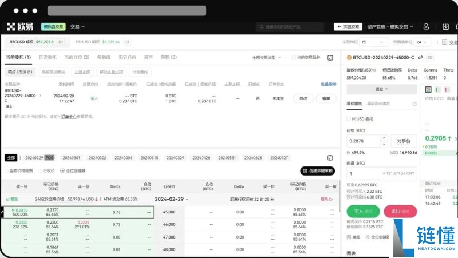Click the index price link icon 指数价格(USD)

pyautogui.click(x=374, y=70)
